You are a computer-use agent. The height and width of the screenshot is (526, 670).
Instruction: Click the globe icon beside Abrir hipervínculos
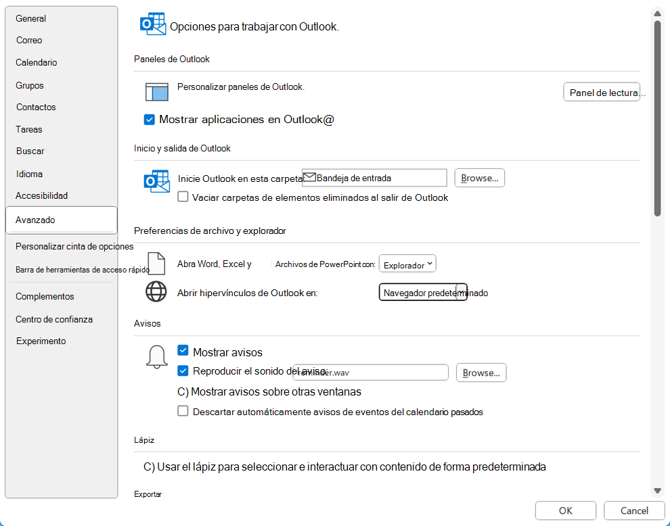click(156, 292)
